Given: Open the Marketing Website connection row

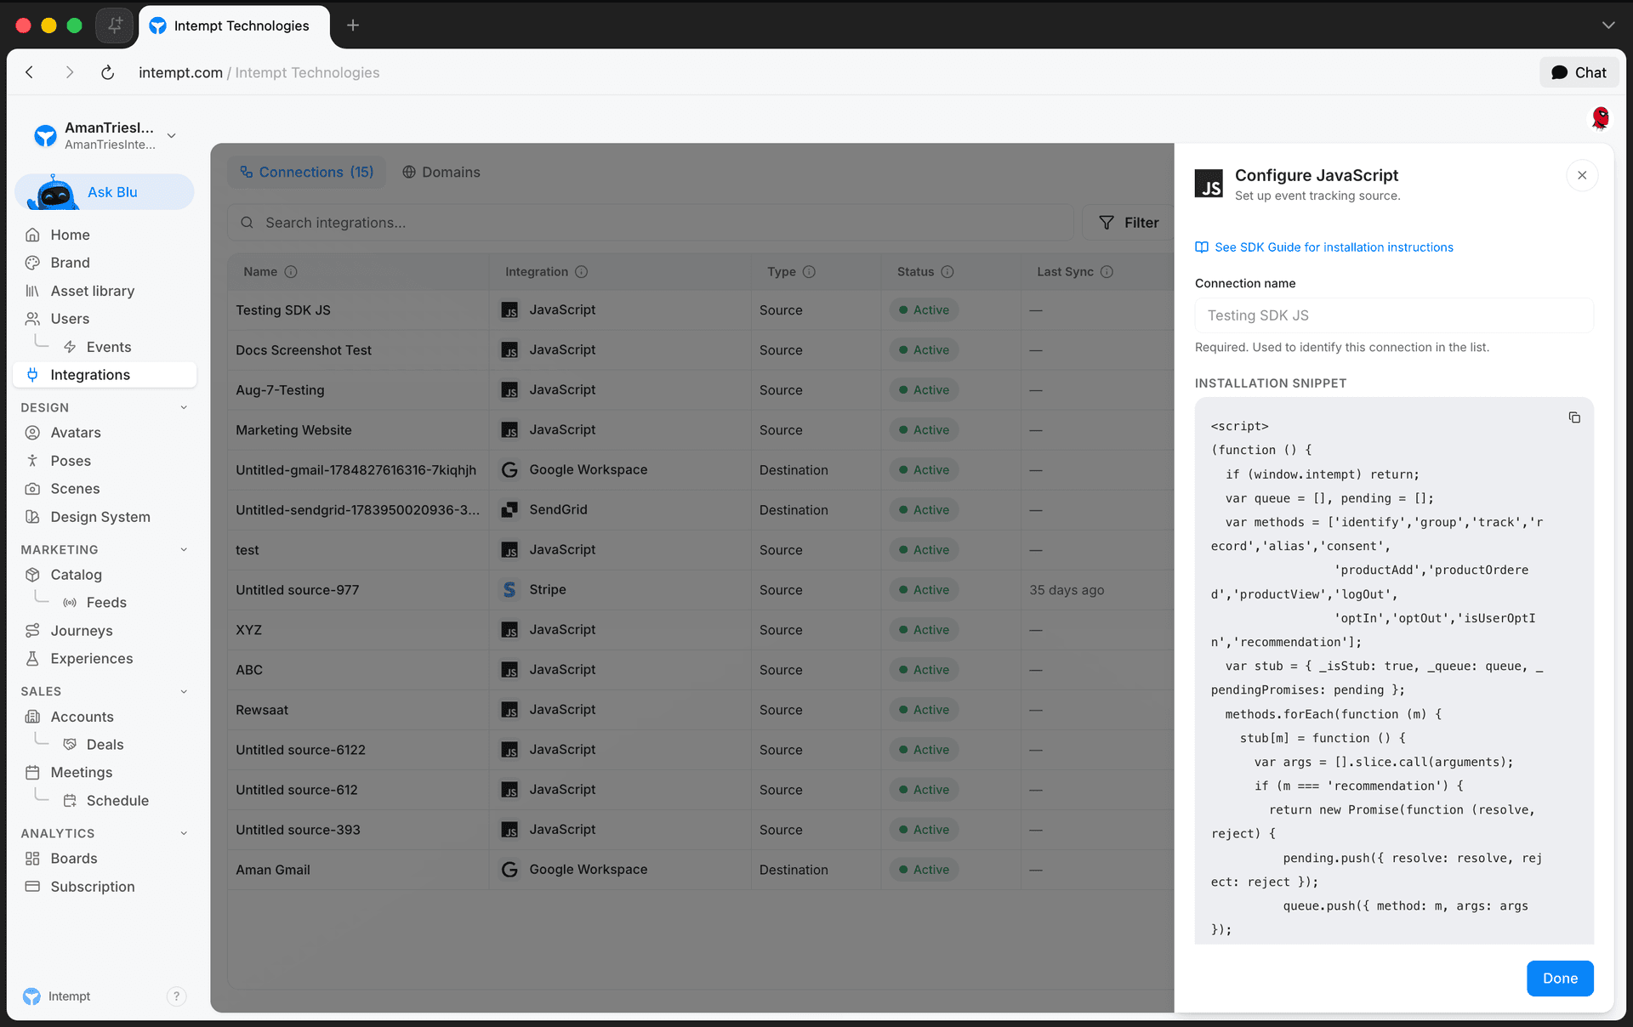Looking at the screenshot, I should tap(700, 430).
